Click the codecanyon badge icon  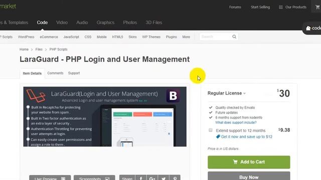pyautogui.click(x=308, y=28)
